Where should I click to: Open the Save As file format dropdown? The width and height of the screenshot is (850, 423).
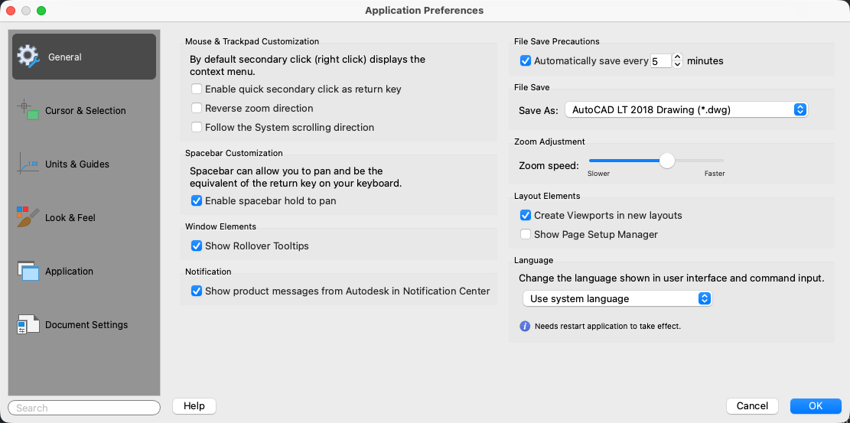(x=686, y=110)
